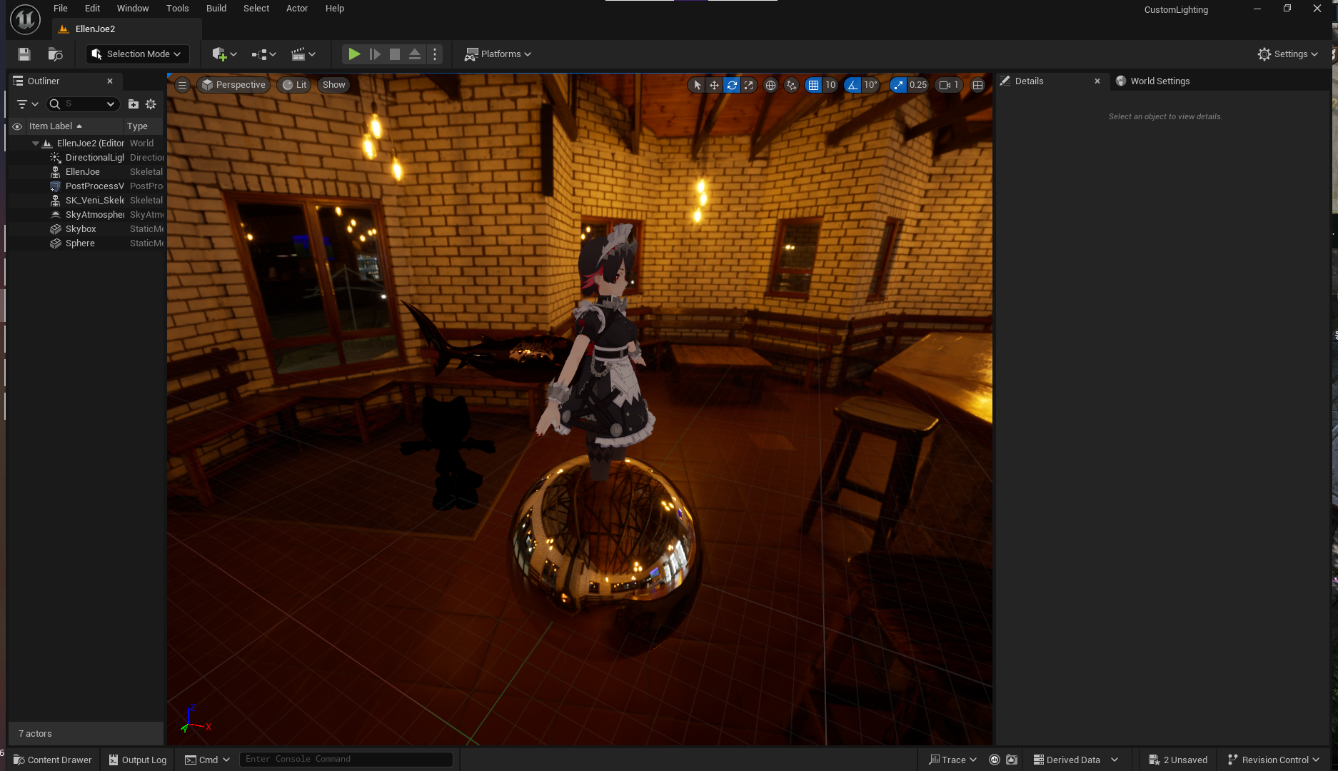The image size is (1338, 771).
Task: Open Outliner settings gear
Action: click(x=151, y=104)
